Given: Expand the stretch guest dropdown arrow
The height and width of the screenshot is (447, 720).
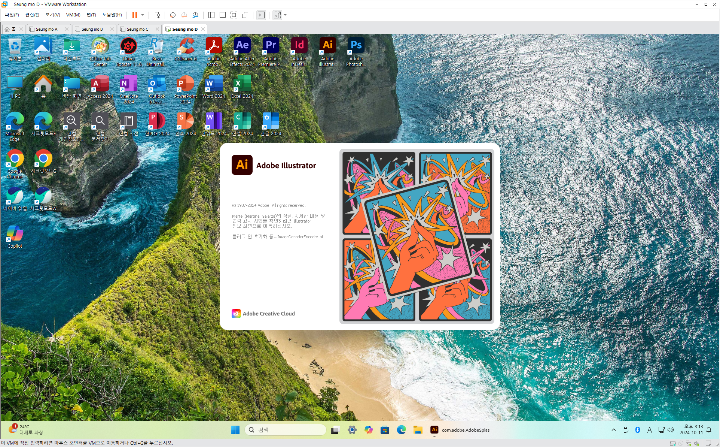Looking at the screenshot, I should pyautogui.click(x=285, y=15).
